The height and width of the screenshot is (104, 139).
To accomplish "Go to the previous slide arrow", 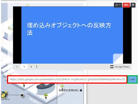I will pos(17,67).
